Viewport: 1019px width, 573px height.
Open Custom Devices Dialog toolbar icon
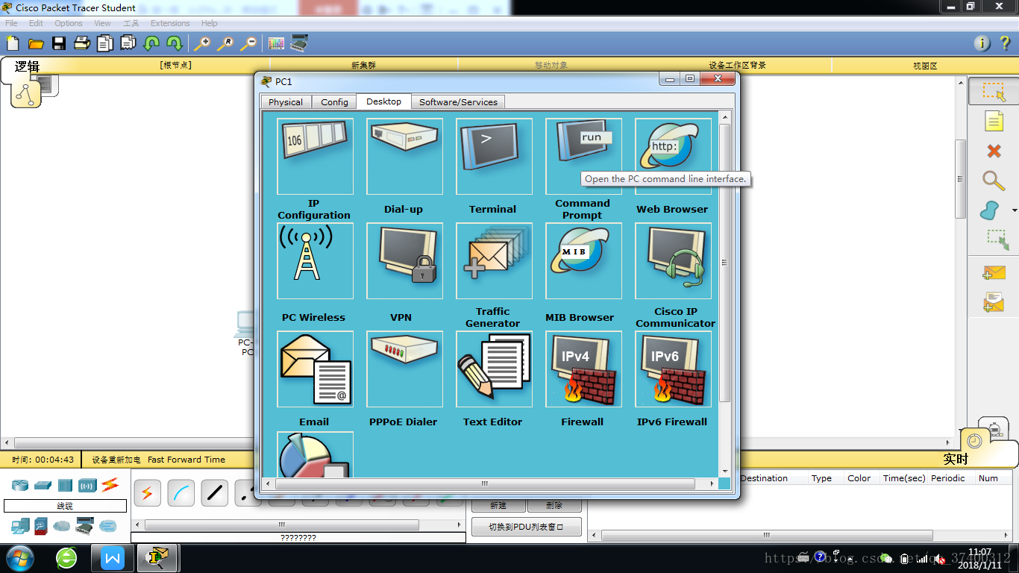(299, 43)
